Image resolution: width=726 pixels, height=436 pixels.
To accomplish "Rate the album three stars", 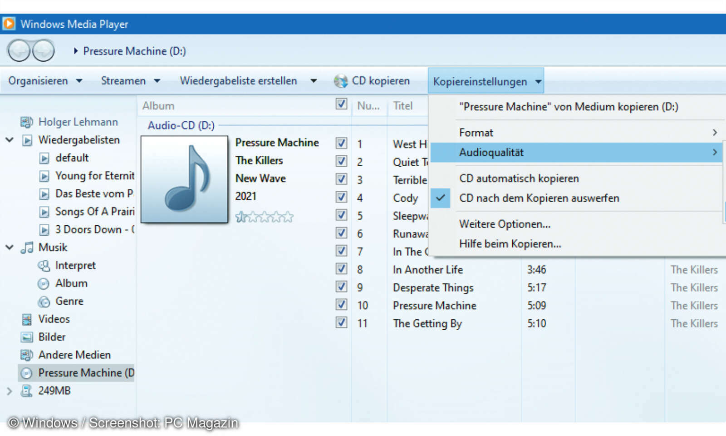I will [265, 217].
